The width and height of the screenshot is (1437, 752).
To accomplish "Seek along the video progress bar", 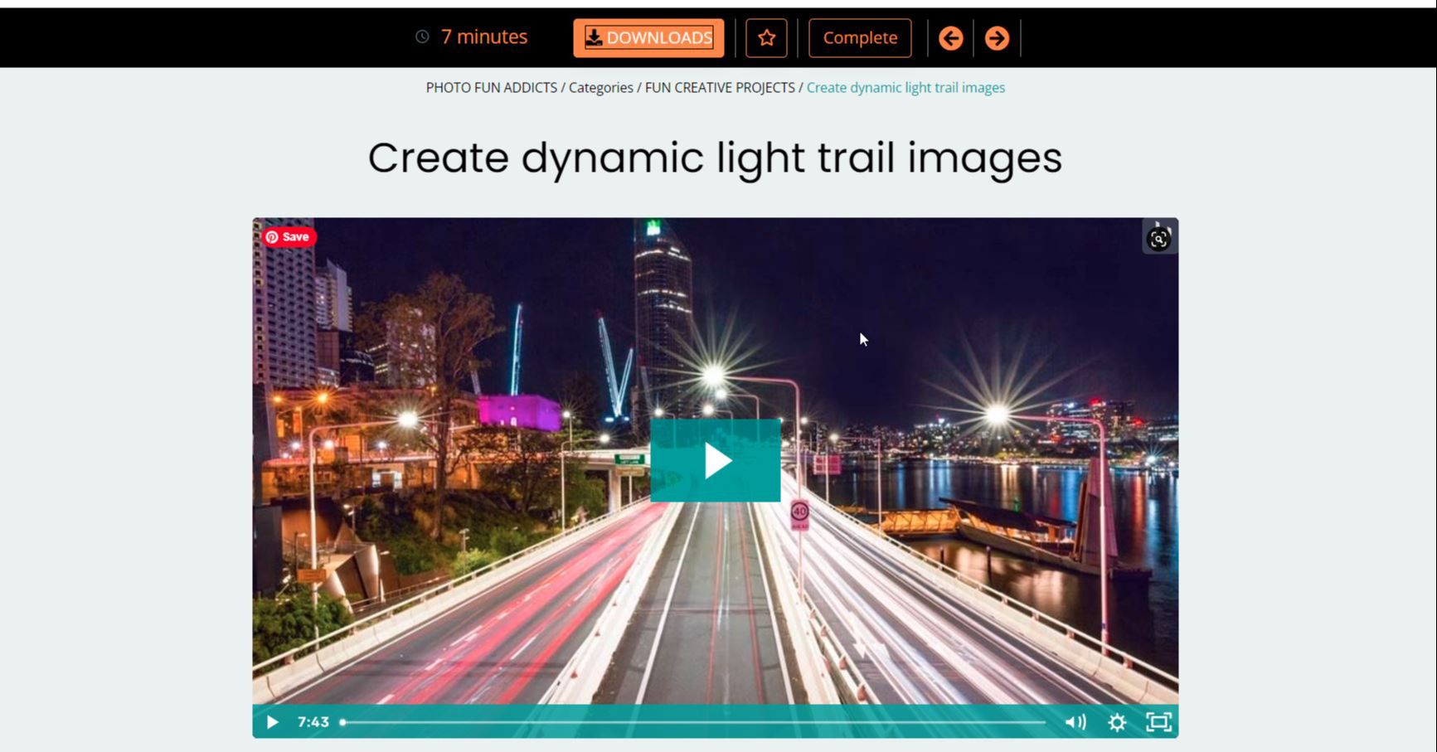I will 693,722.
